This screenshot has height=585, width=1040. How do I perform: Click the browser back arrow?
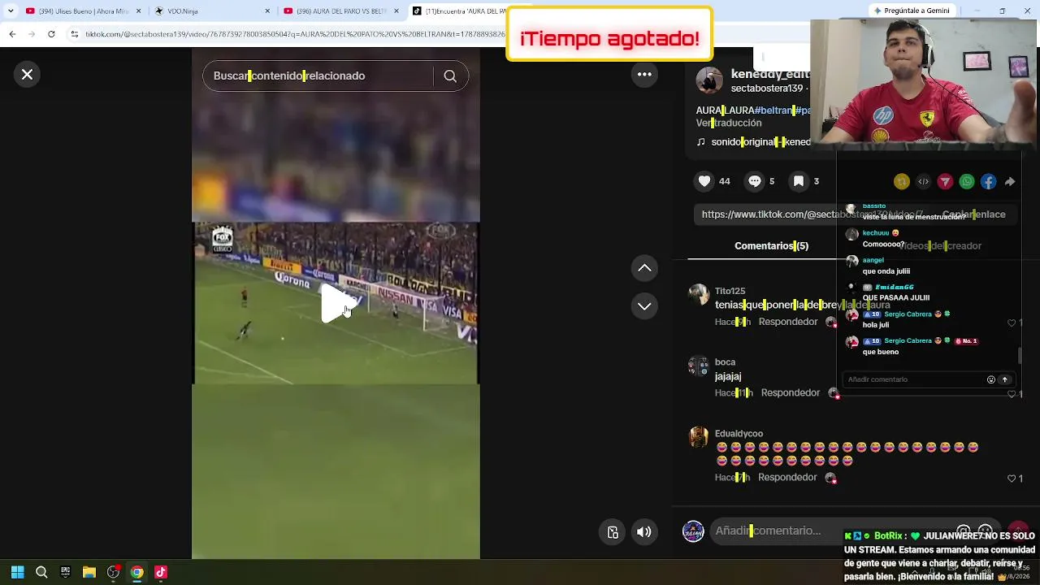(x=12, y=34)
